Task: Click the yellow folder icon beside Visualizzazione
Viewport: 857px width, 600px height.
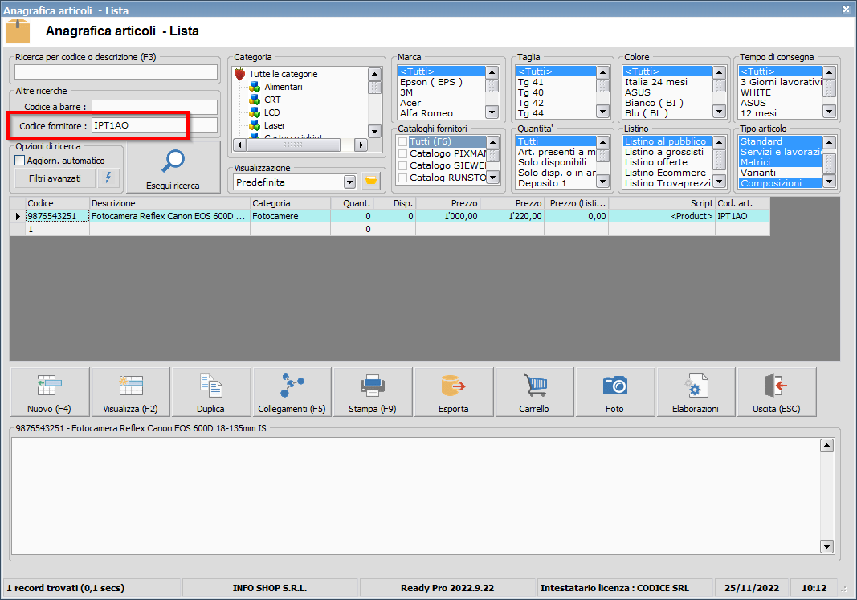Action: 371,182
